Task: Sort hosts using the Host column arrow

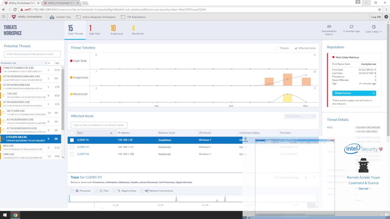Action: (x=111, y=133)
